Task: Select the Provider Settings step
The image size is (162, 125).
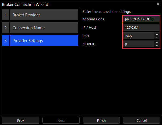Action: [44, 41]
